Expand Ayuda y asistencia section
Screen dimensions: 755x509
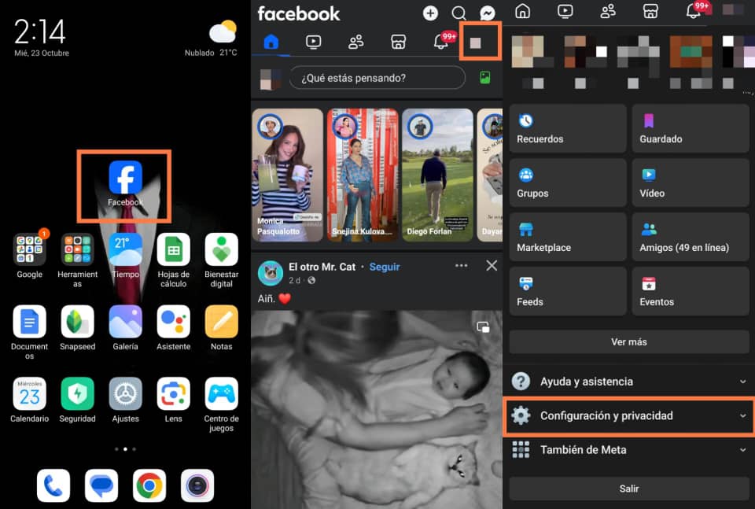629,382
